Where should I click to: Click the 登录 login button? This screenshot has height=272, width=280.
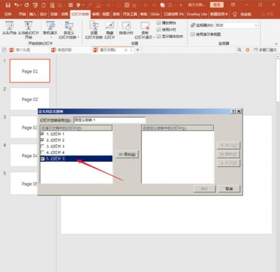[217, 5]
